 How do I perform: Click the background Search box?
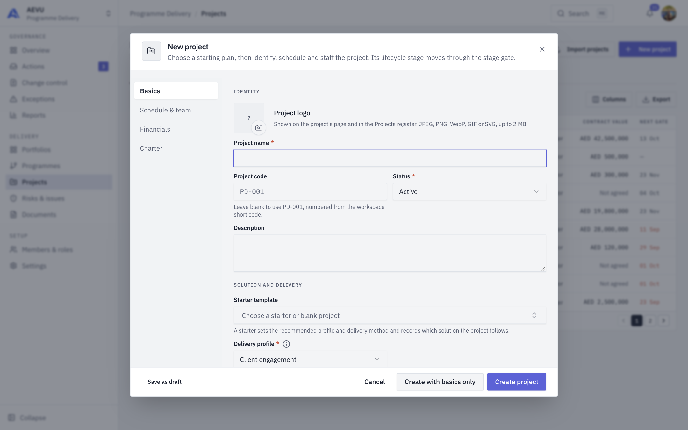[582, 13]
